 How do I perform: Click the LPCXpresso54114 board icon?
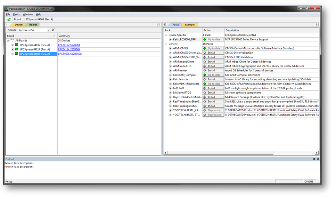(x=16, y=49)
